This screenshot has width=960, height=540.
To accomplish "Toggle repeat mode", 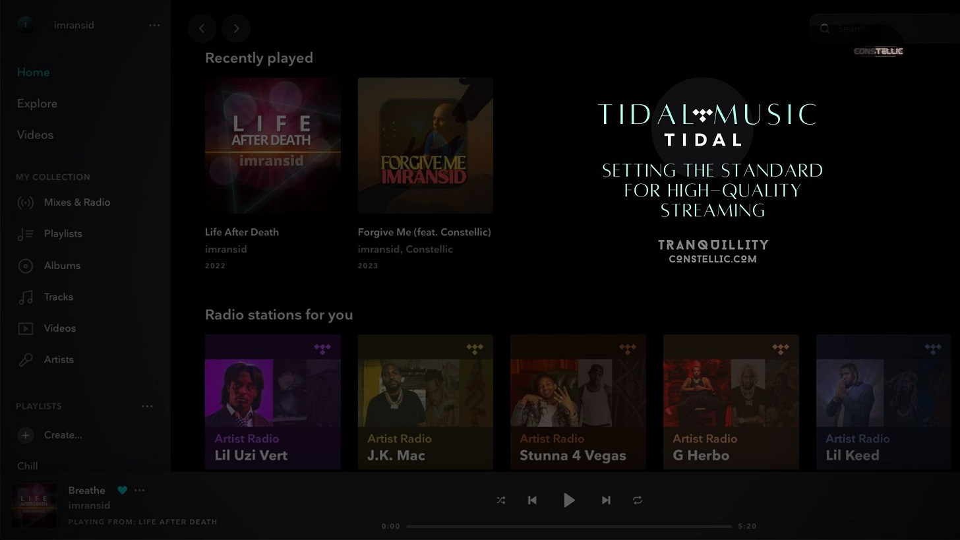I will (638, 500).
